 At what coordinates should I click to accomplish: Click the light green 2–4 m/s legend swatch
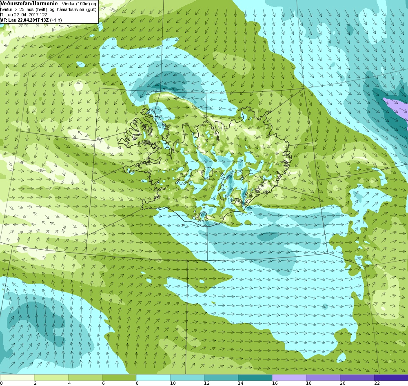[51, 377]
